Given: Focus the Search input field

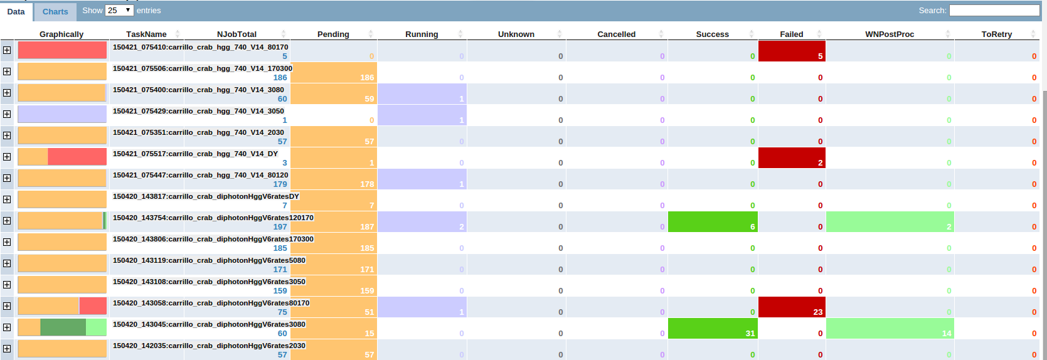Looking at the screenshot, I should click(x=994, y=11).
